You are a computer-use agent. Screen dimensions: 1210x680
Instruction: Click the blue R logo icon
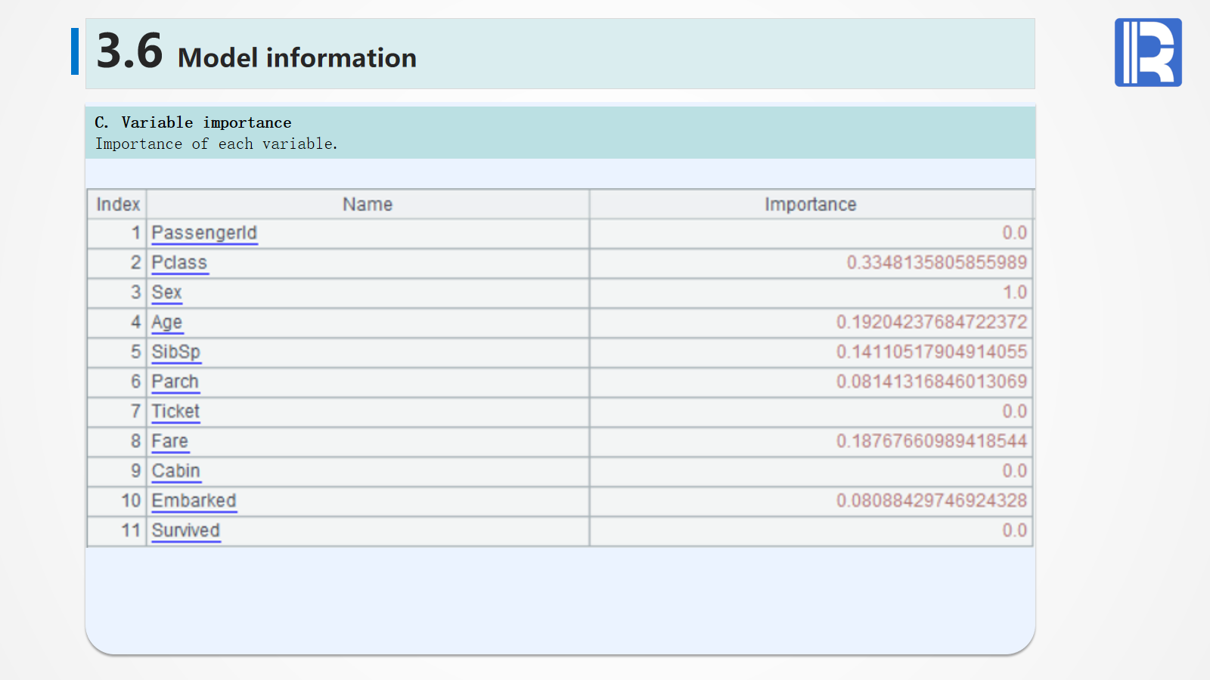pyautogui.click(x=1147, y=52)
